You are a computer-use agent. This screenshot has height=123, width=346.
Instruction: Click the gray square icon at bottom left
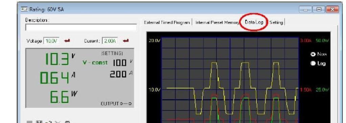click(29, 122)
